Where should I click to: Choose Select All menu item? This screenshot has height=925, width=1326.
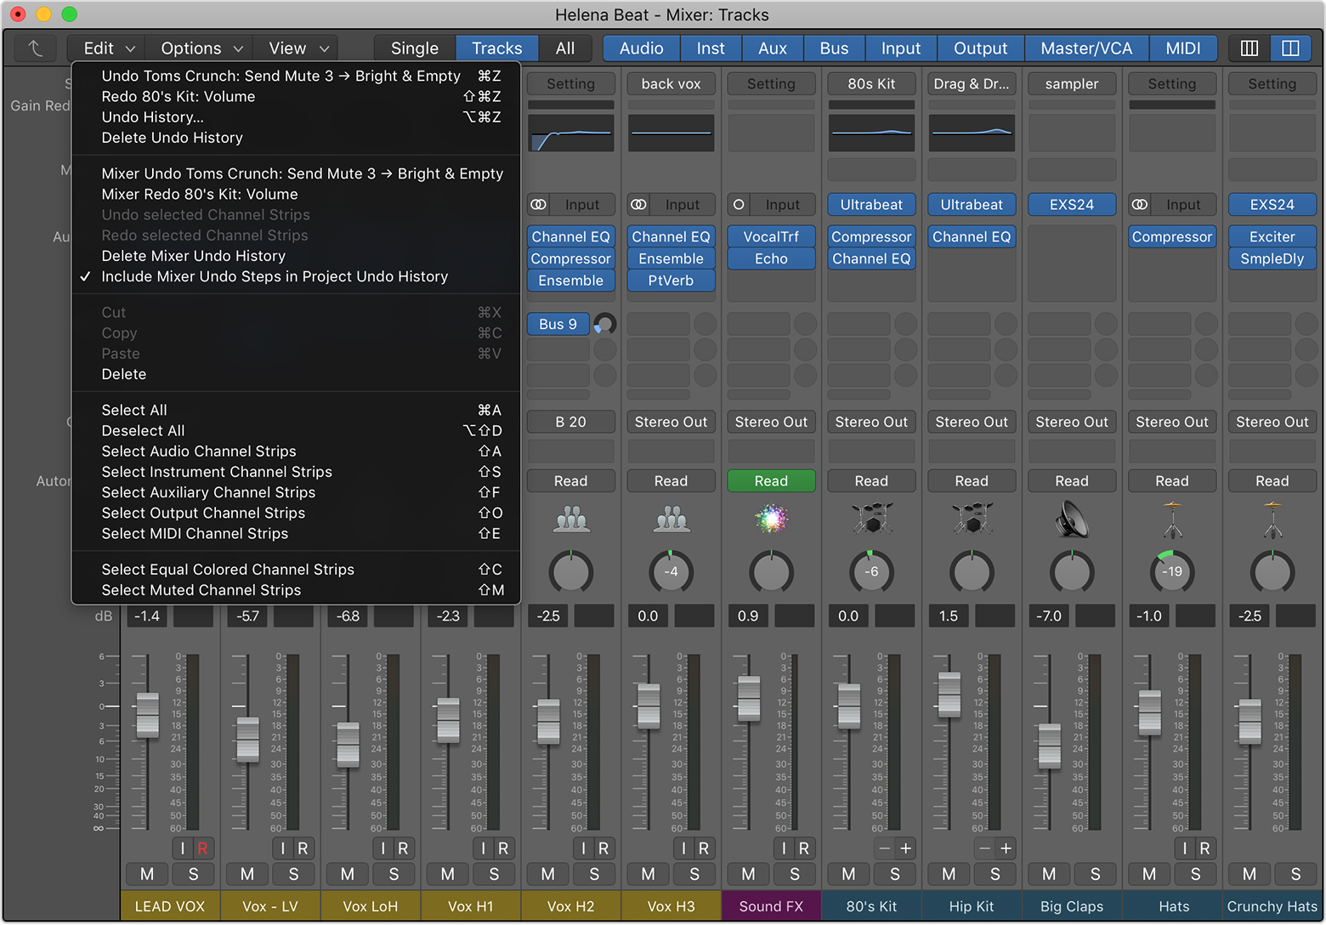pyautogui.click(x=296, y=410)
